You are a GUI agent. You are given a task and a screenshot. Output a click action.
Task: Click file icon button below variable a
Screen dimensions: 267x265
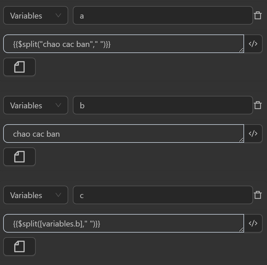(x=19, y=67)
